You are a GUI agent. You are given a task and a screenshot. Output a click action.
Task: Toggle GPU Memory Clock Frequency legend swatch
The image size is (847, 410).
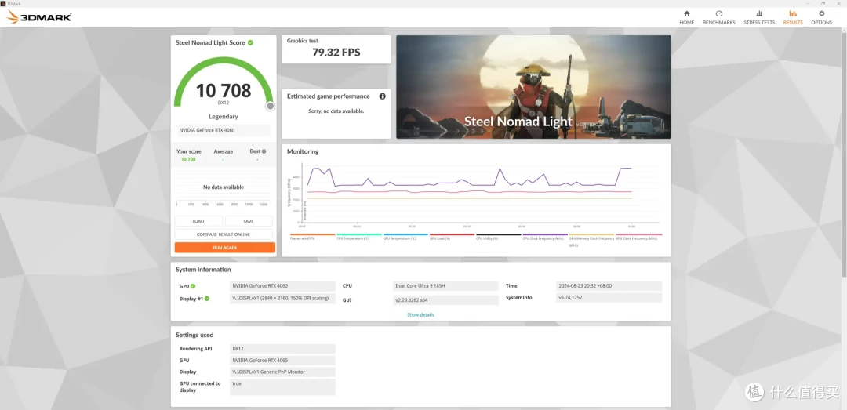click(591, 234)
